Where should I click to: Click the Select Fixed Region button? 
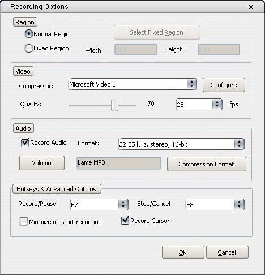click(x=157, y=32)
